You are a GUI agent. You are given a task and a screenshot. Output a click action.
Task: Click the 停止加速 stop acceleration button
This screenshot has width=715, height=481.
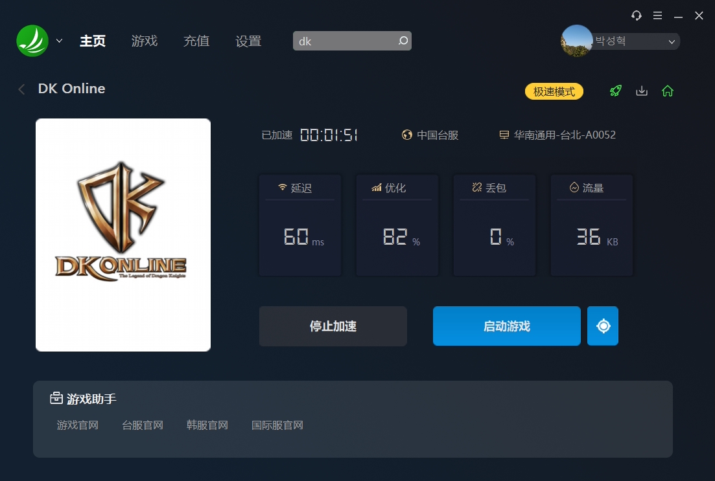point(333,326)
